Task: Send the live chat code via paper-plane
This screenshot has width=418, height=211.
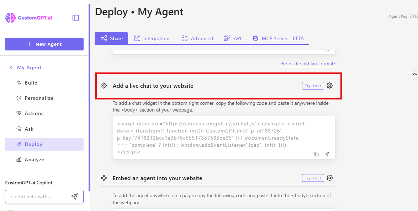Action: pos(327,154)
